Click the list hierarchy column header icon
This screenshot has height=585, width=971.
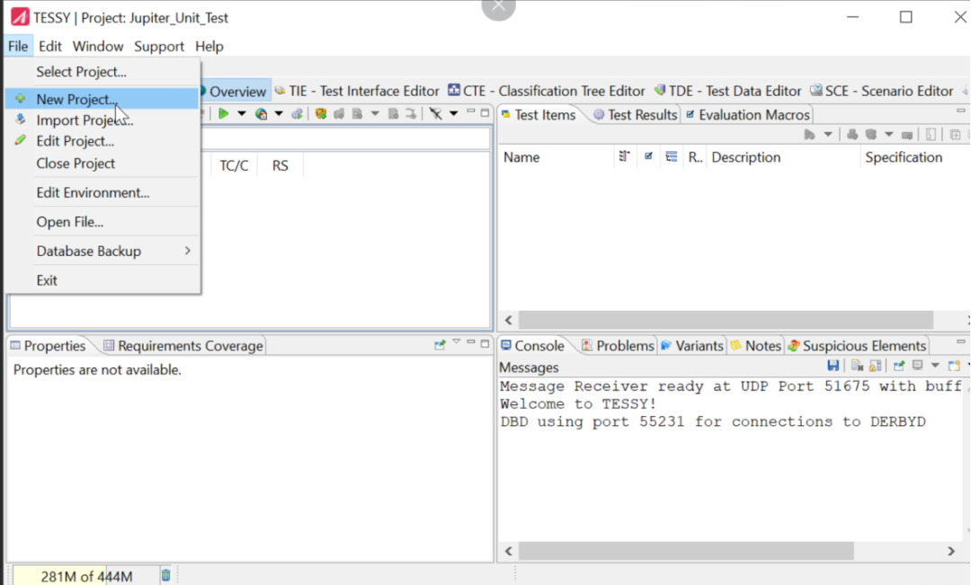click(x=672, y=156)
